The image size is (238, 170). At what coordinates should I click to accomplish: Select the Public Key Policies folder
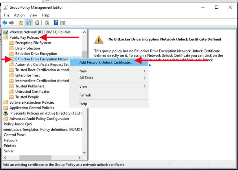click(x=24, y=37)
